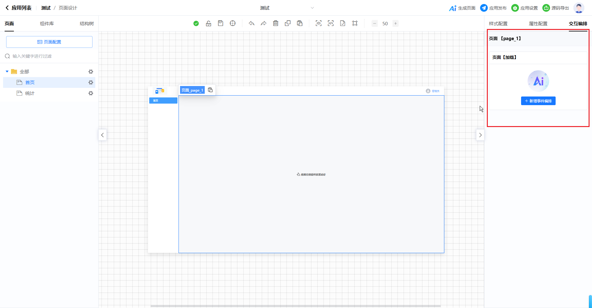The width and height of the screenshot is (592, 308).
Task: Click the save icon in toolbar
Action: (x=220, y=23)
